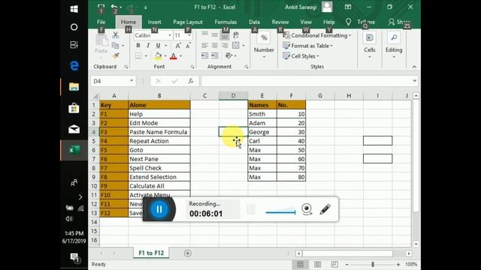Toggle Bold formatting
The image size is (481, 270).
[138, 46]
